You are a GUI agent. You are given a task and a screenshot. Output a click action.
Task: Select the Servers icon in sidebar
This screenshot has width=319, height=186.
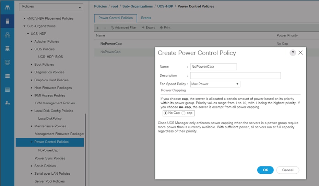tap(7, 21)
